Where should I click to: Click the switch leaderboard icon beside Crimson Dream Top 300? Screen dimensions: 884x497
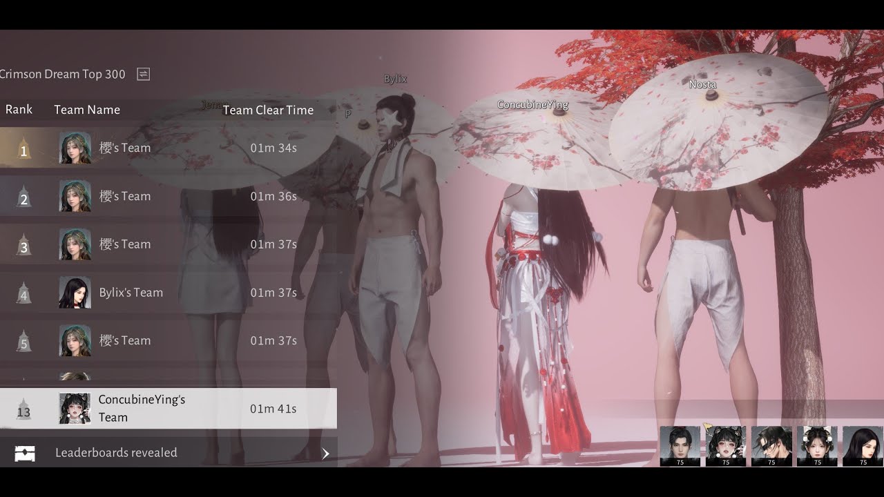pyautogui.click(x=143, y=74)
